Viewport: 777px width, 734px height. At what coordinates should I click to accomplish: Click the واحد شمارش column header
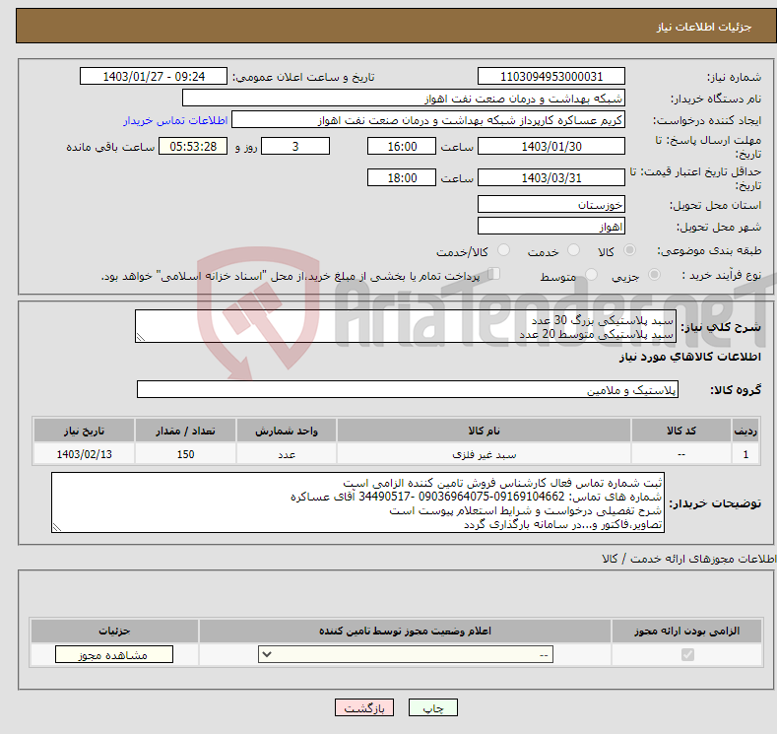[287, 431]
